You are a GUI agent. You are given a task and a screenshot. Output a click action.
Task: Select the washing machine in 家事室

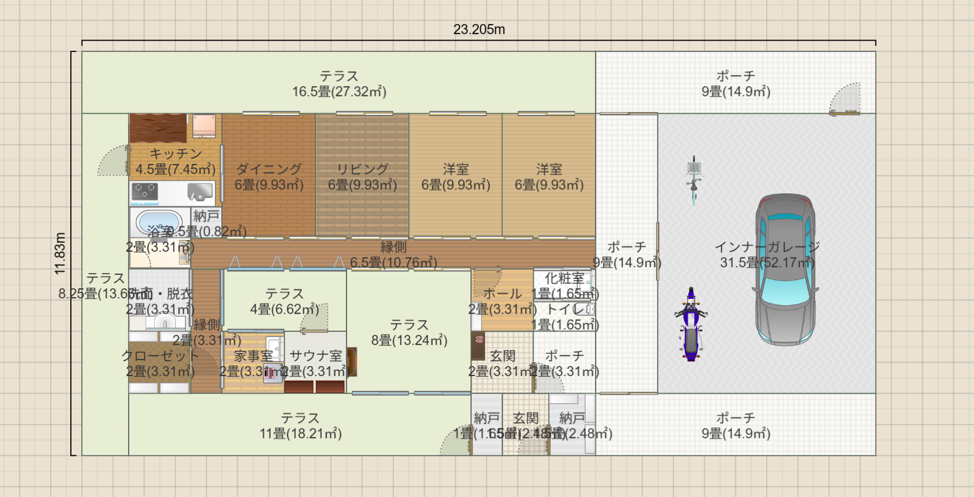tap(273, 373)
